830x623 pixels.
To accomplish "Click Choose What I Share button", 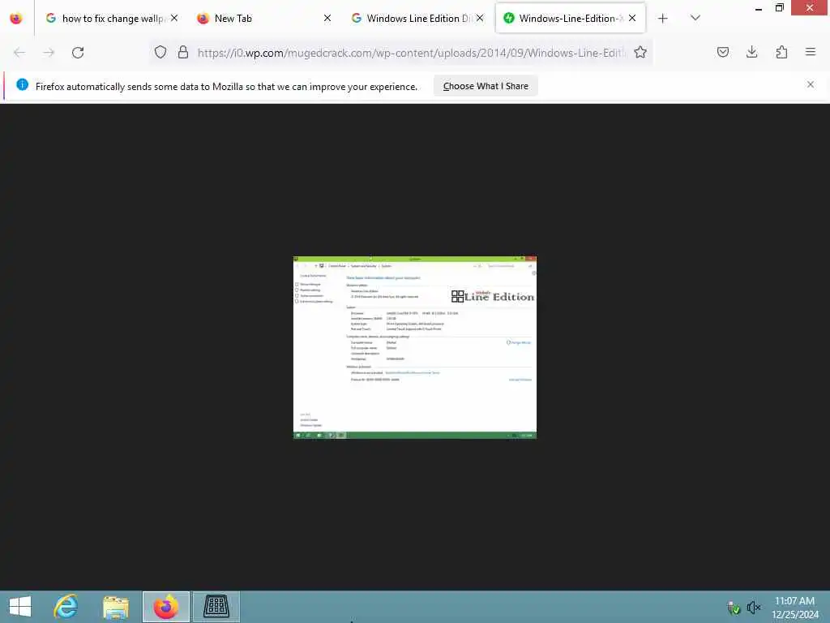I will point(486,86).
